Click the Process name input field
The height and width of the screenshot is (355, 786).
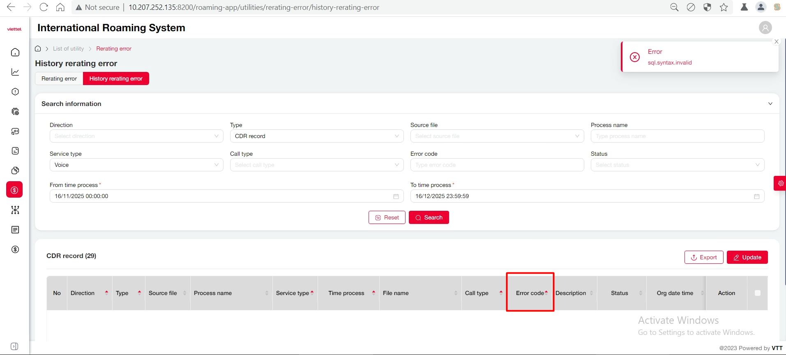tap(677, 136)
